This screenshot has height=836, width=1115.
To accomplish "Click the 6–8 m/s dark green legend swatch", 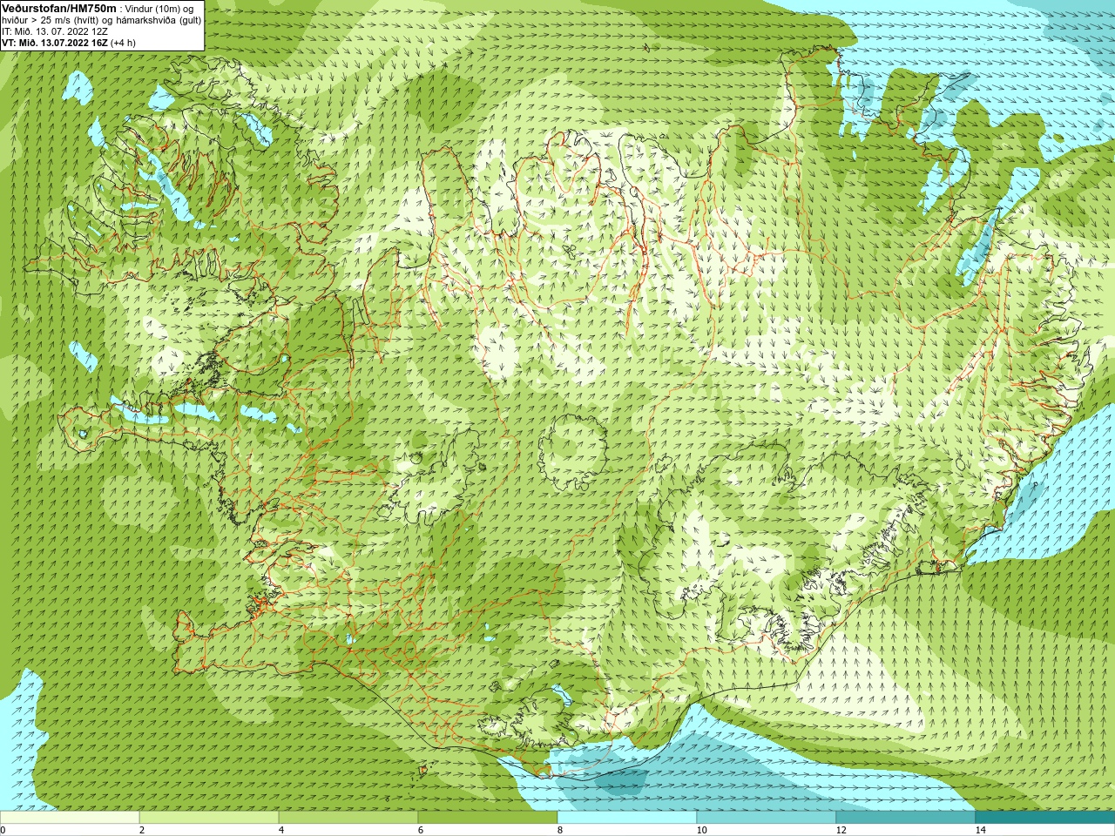I will (x=488, y=818).
